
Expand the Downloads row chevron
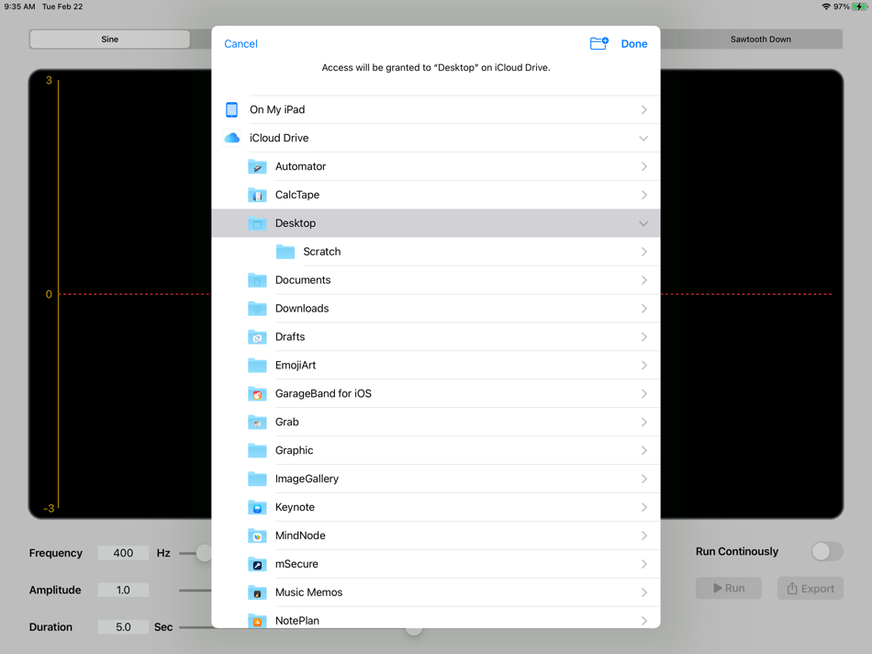(x=644, y=309)
